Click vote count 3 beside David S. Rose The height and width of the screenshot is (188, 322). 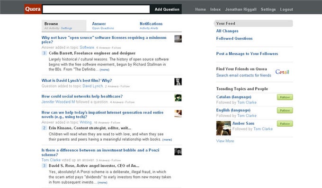tap(44, 166)
